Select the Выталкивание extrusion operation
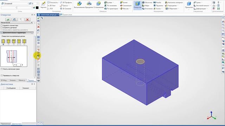The height and width of the screenshot is (126, 225). (x=79, y=5)
